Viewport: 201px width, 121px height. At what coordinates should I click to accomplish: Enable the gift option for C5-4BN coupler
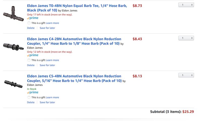pyautogui.click(x=29, y=97)
